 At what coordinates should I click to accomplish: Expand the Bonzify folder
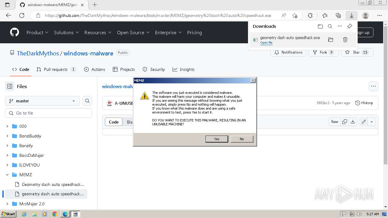click(8, 146)
